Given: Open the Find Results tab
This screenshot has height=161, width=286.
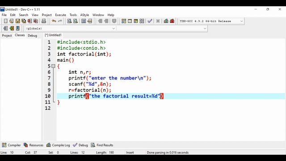Looking at the screenshot, I should pyautogui.click(x=102, y=145).
